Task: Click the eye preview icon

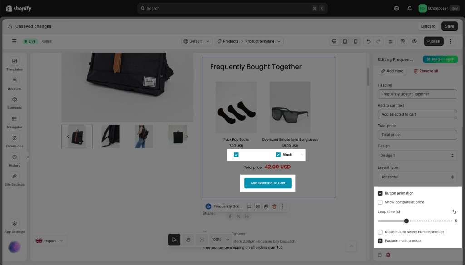Action: pyautogui.click(x=414, y=41)
